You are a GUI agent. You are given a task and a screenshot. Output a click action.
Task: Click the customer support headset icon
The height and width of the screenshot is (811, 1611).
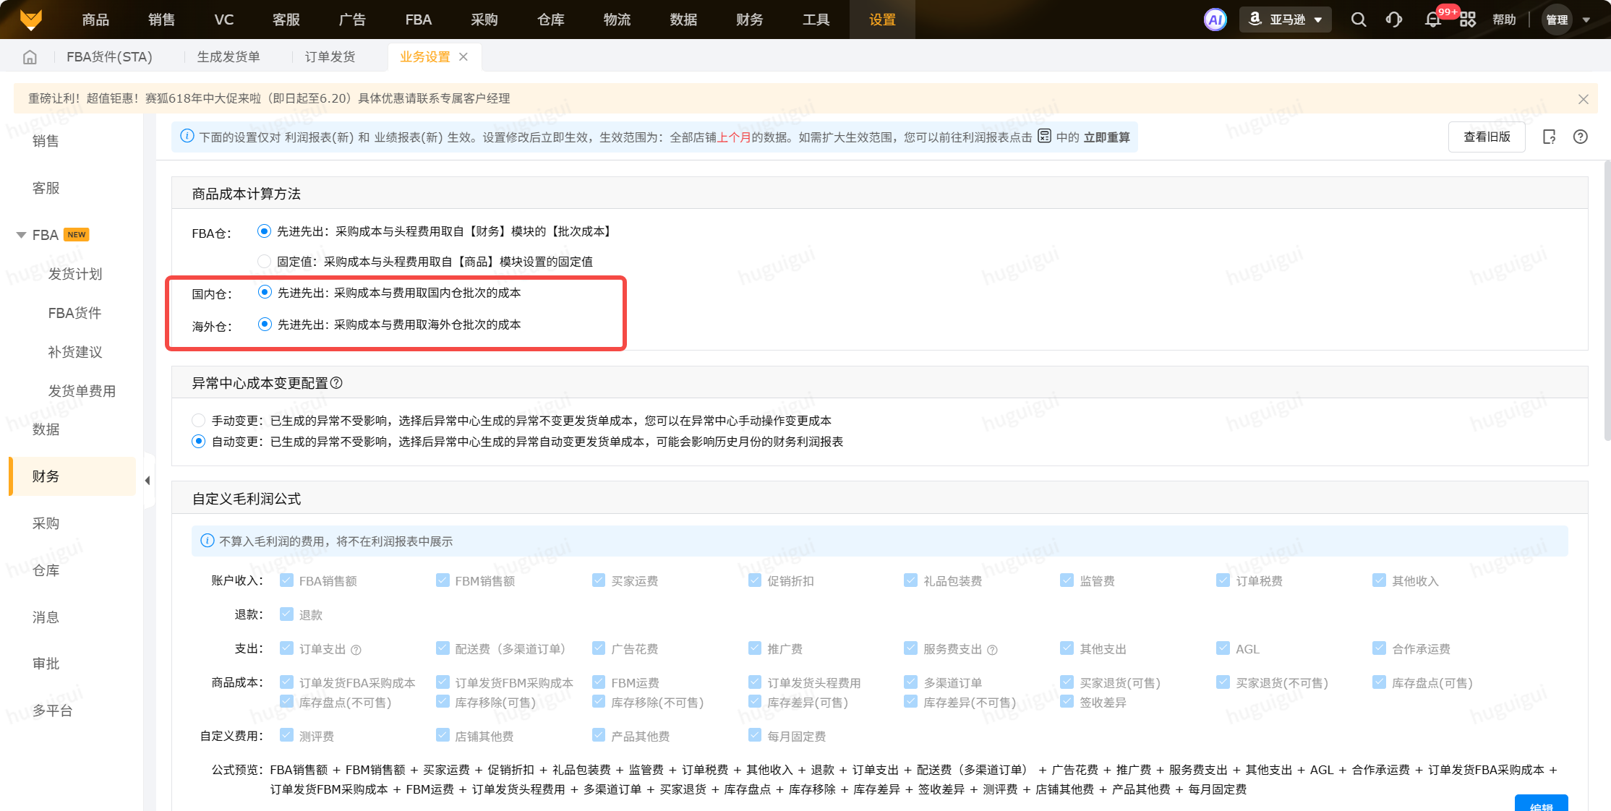point(1394,20)
